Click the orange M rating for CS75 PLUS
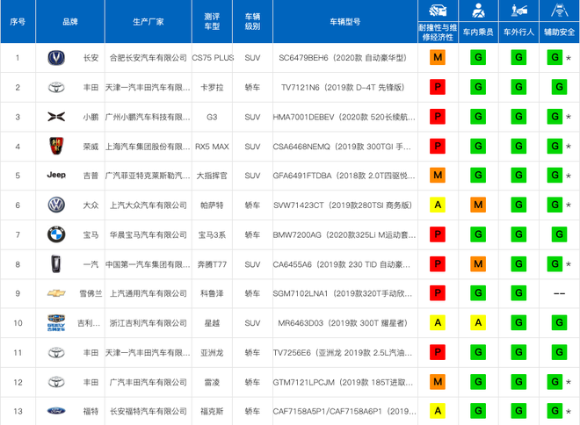 (x=438, y=57)
